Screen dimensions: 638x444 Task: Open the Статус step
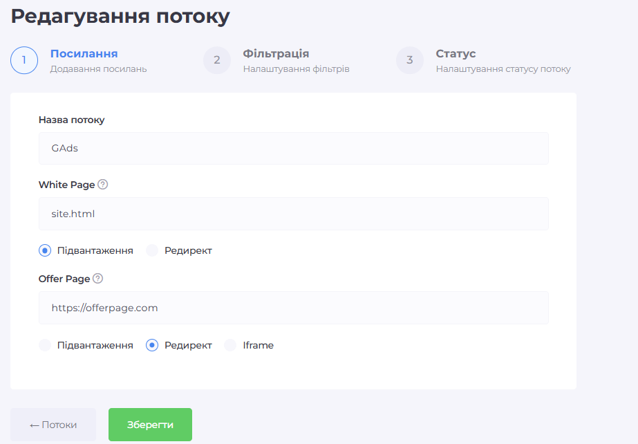click(x=455, y=53)
